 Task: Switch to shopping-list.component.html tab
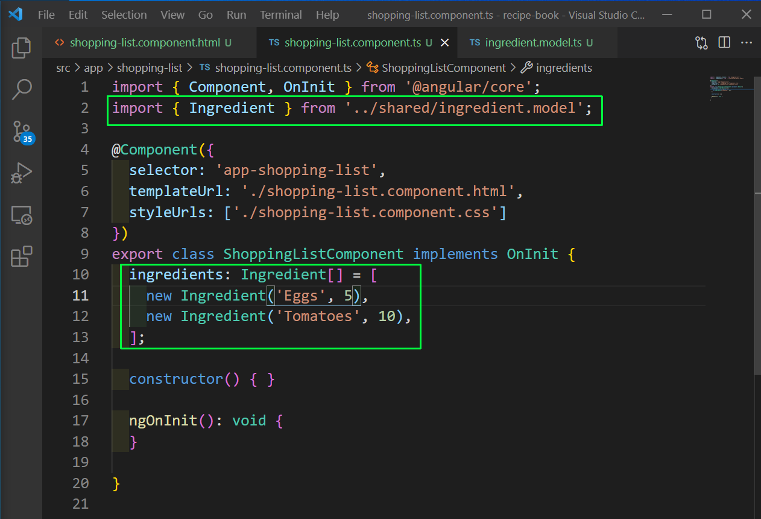pos(149,43)
